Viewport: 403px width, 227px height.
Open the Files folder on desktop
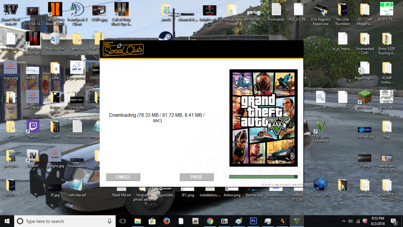pyautogui.click(x=387, y=129)
